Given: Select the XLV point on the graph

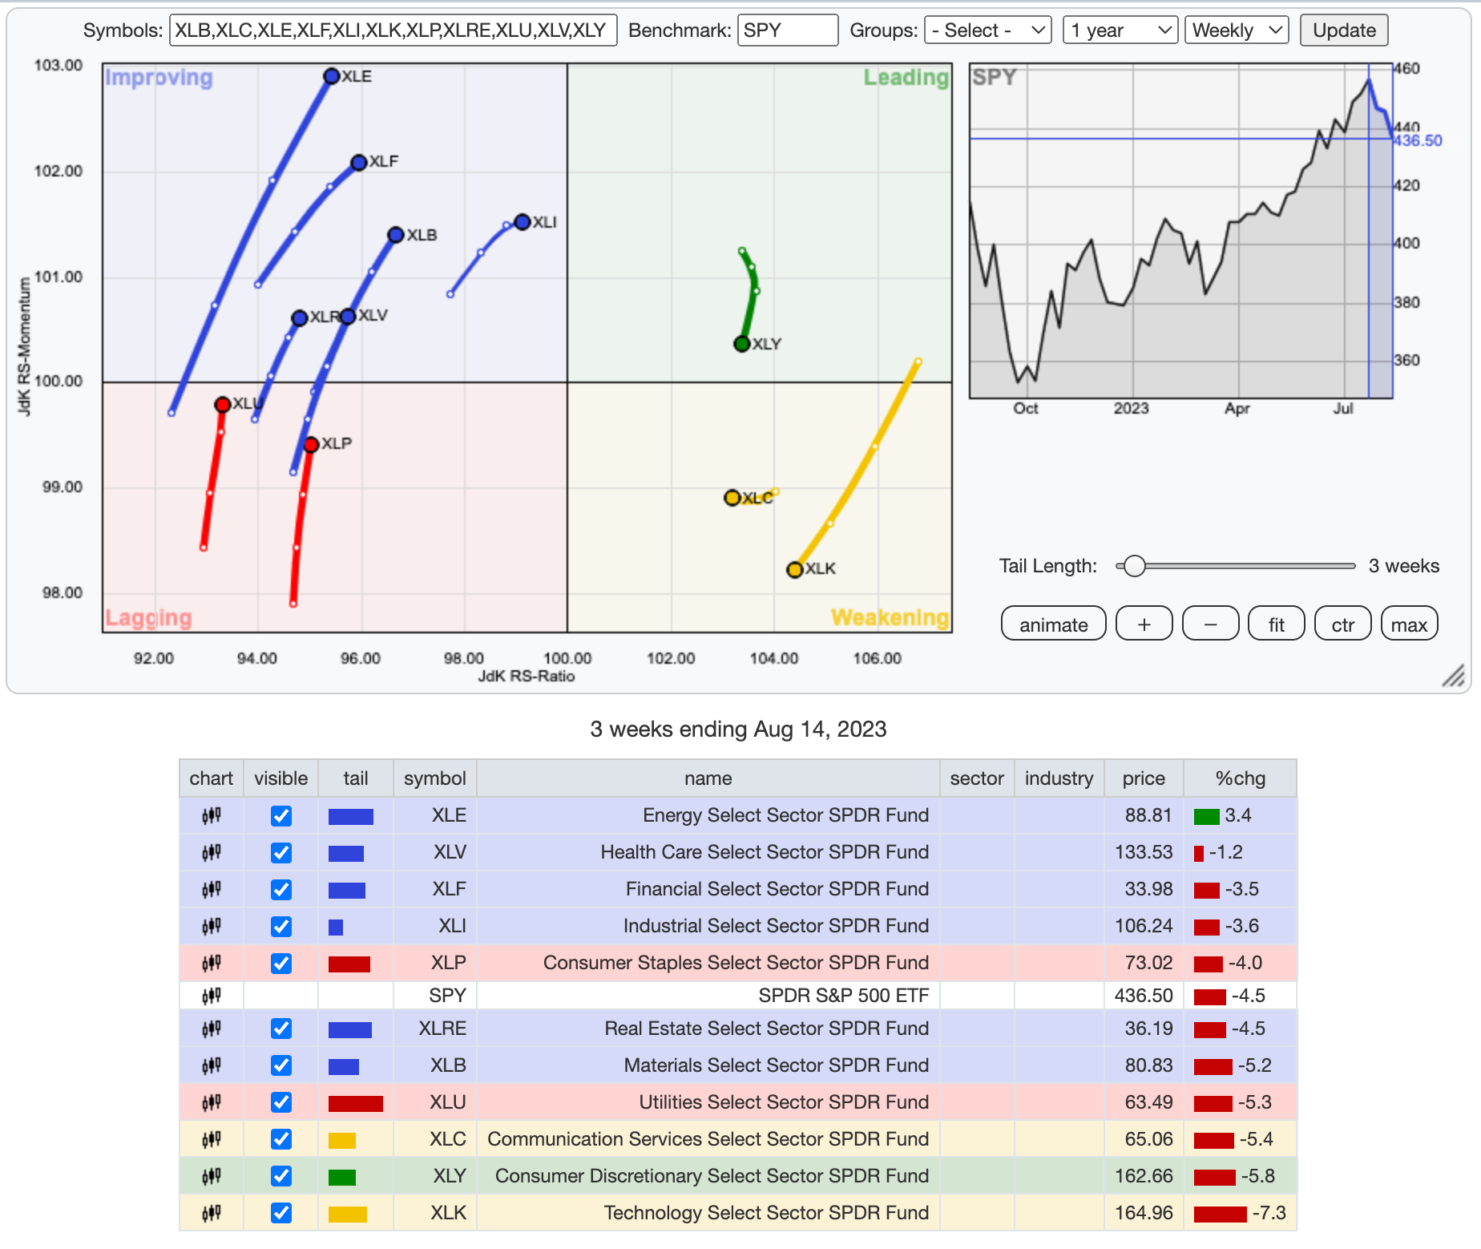Looking at the screenshot, I should (x=348, y=317).
